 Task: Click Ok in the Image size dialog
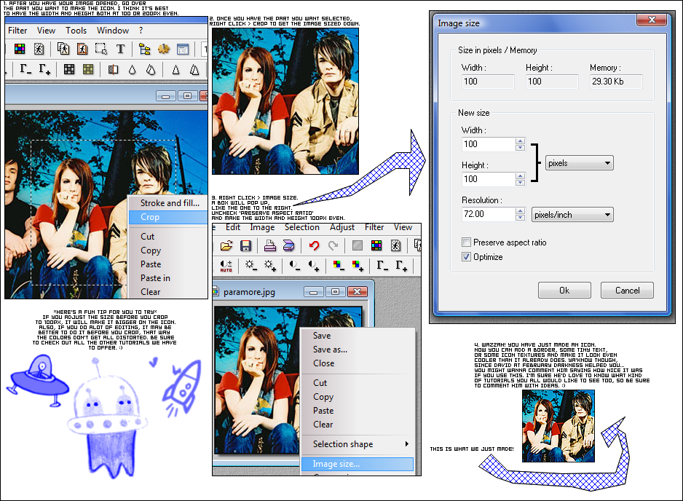pyautogui.click(x=564, y=290)
